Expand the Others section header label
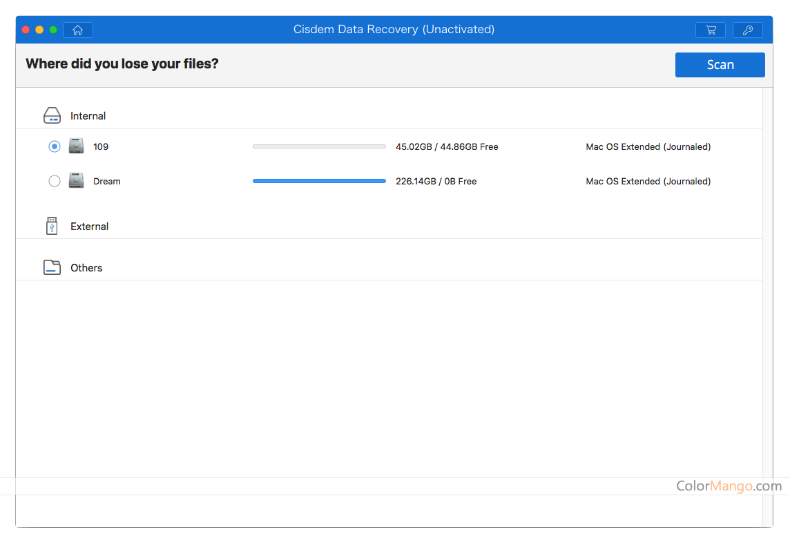 click(x=86, y=268)
